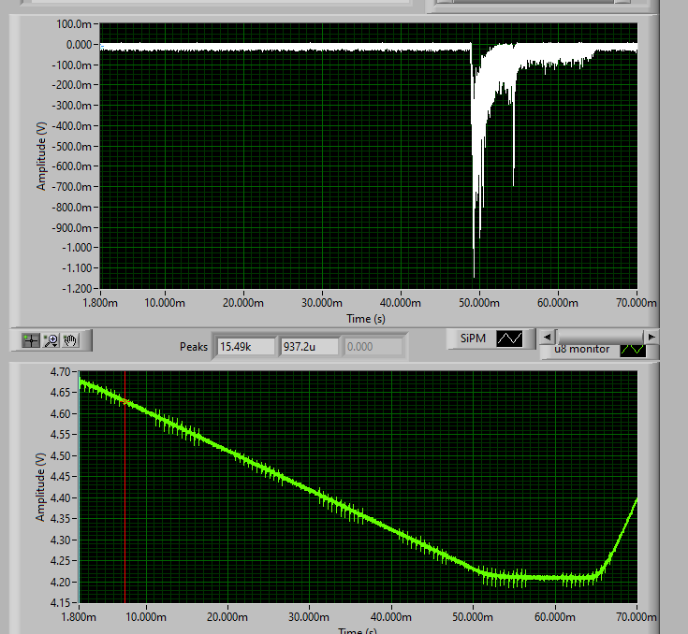This screenshot has width=688, height=634.
Task: Click the 4.70 label on the lower graph Y axis
Action: [x=60, y=372]
